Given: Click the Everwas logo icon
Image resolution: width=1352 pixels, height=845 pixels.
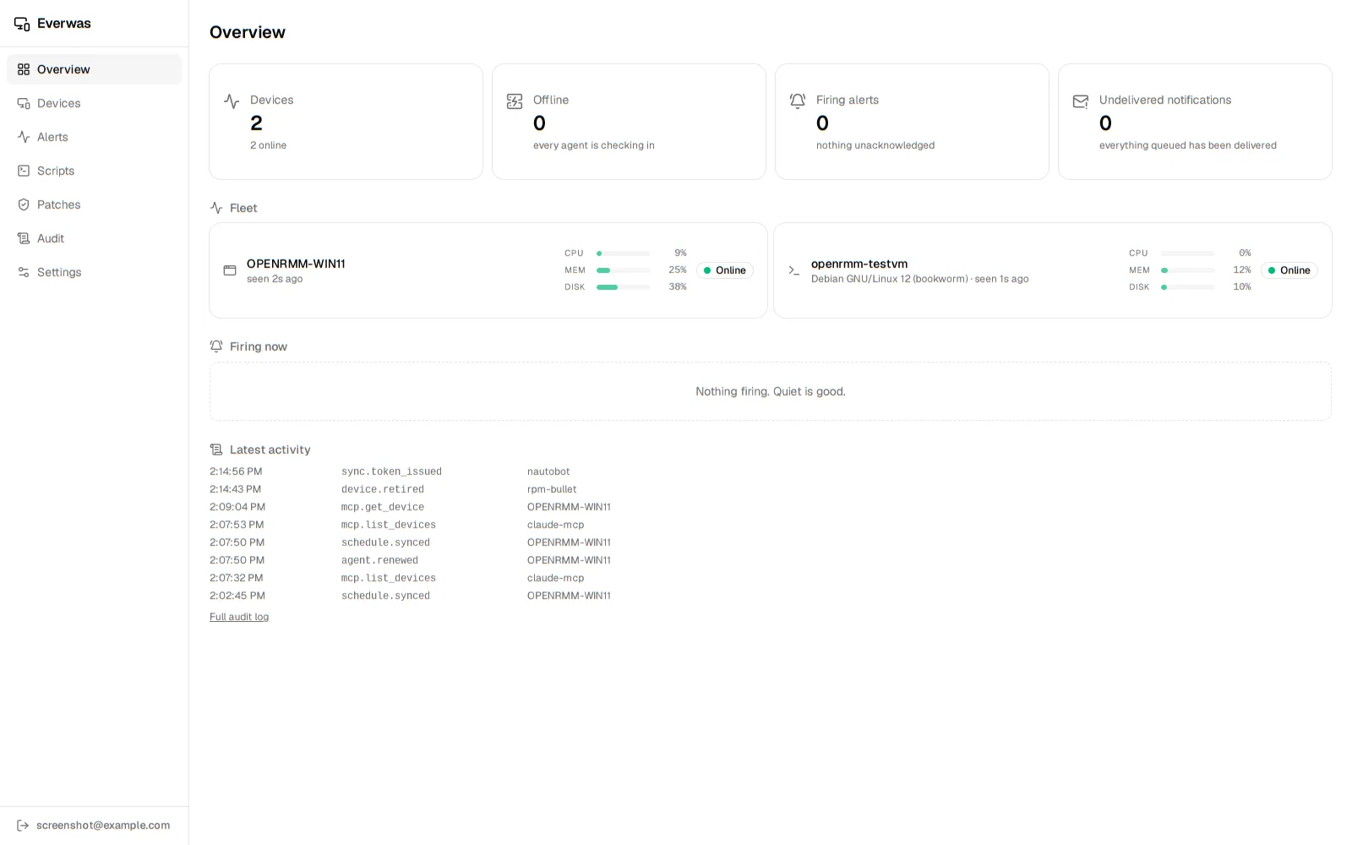Looking at the screenshot, I should [22, 24].
